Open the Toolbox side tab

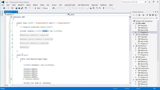click(x=2, y=13)
